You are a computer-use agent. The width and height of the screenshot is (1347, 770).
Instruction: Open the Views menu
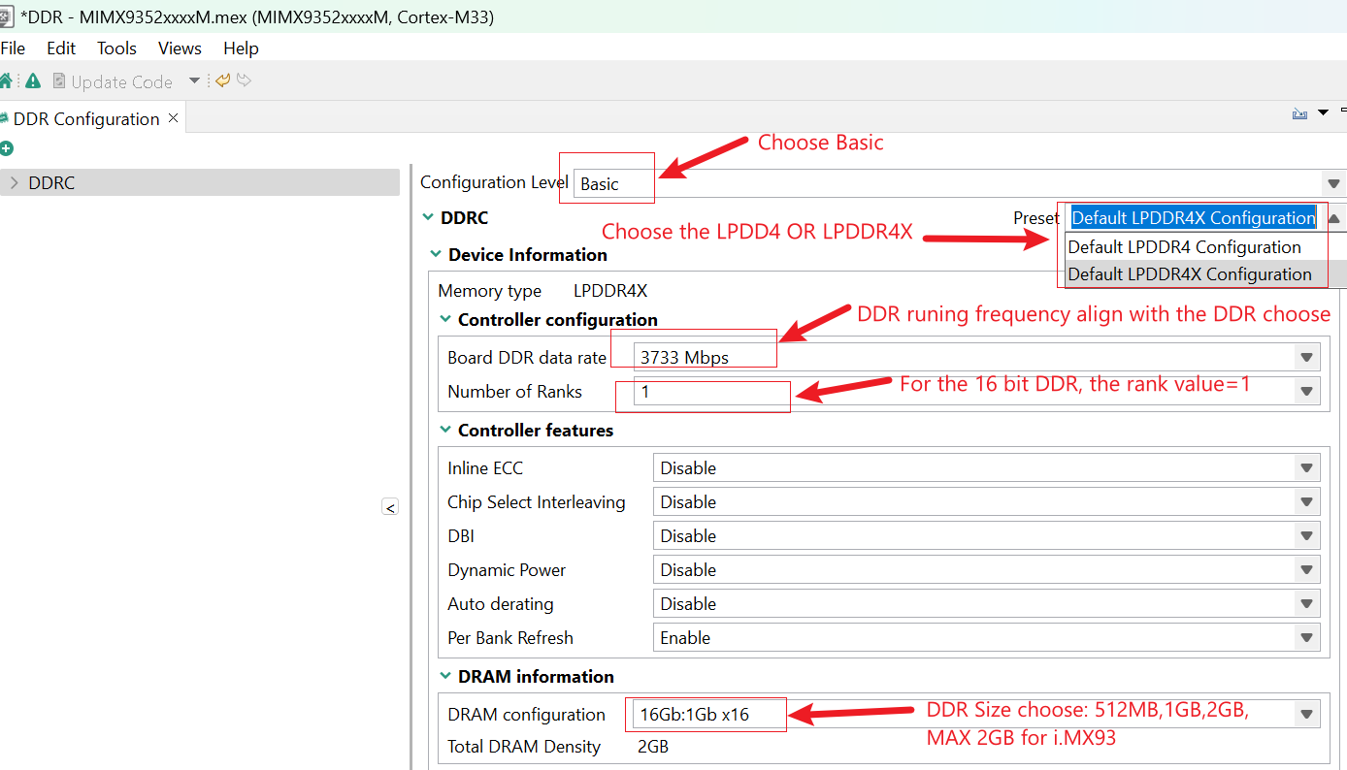pyautogui.click(x=179, y=48)
